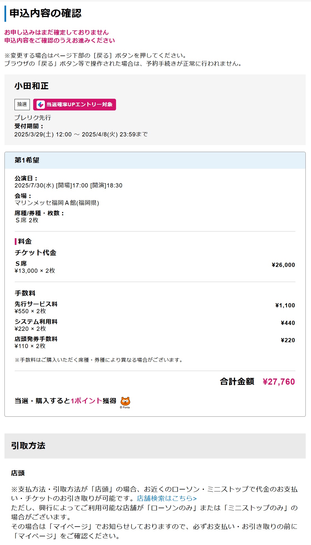
Task: Click the 抽選 label tag
Action: [x=22, y=104]
